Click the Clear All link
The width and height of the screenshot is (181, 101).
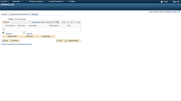click(29, 34)
